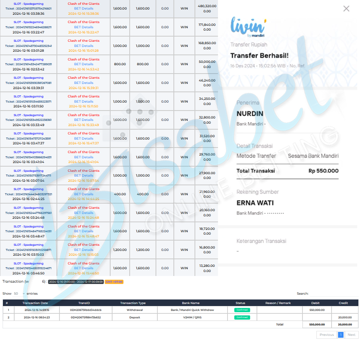The image size is (360, 340).
Task: Go to the Previous page of transactions
Action: (327, 335)
